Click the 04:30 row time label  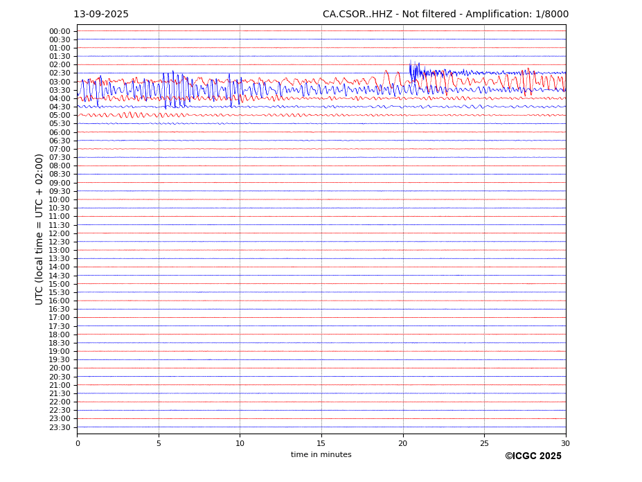click(60, 107)
